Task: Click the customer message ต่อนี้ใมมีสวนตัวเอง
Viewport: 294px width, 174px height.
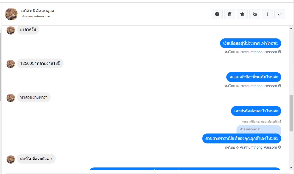Action: (x=36, y=159)
